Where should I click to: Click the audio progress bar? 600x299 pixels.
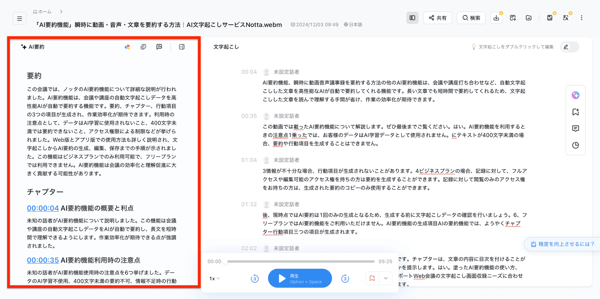pos(300,262)
